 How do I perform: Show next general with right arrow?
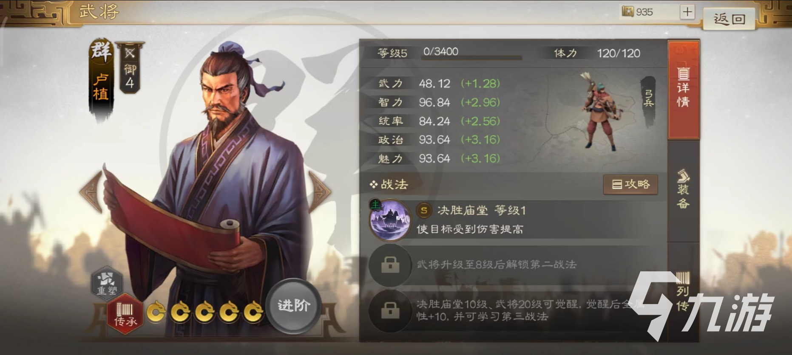point(319,192)
